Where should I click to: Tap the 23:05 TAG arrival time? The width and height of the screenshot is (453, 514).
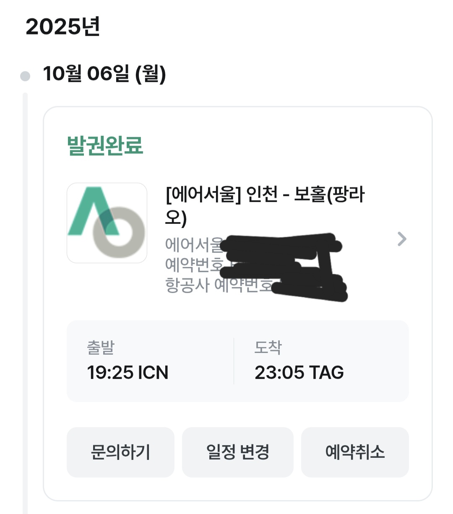299,372
